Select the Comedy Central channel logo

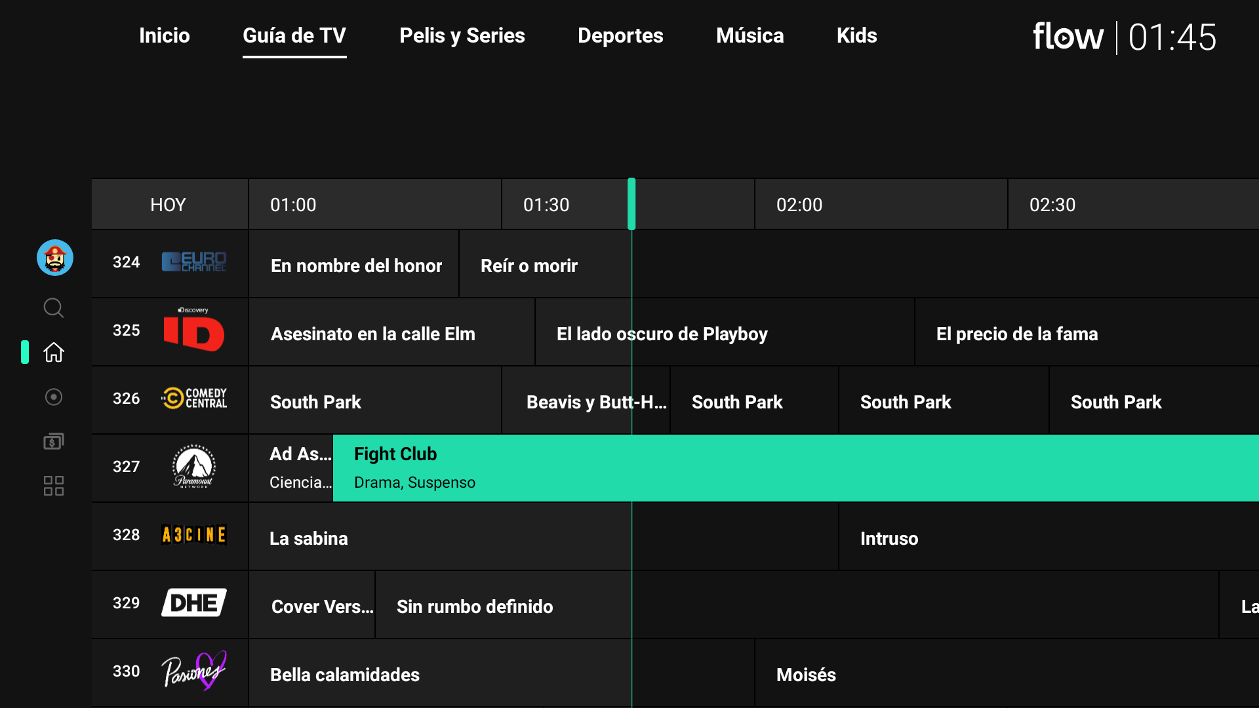click(x=194, y=398)
